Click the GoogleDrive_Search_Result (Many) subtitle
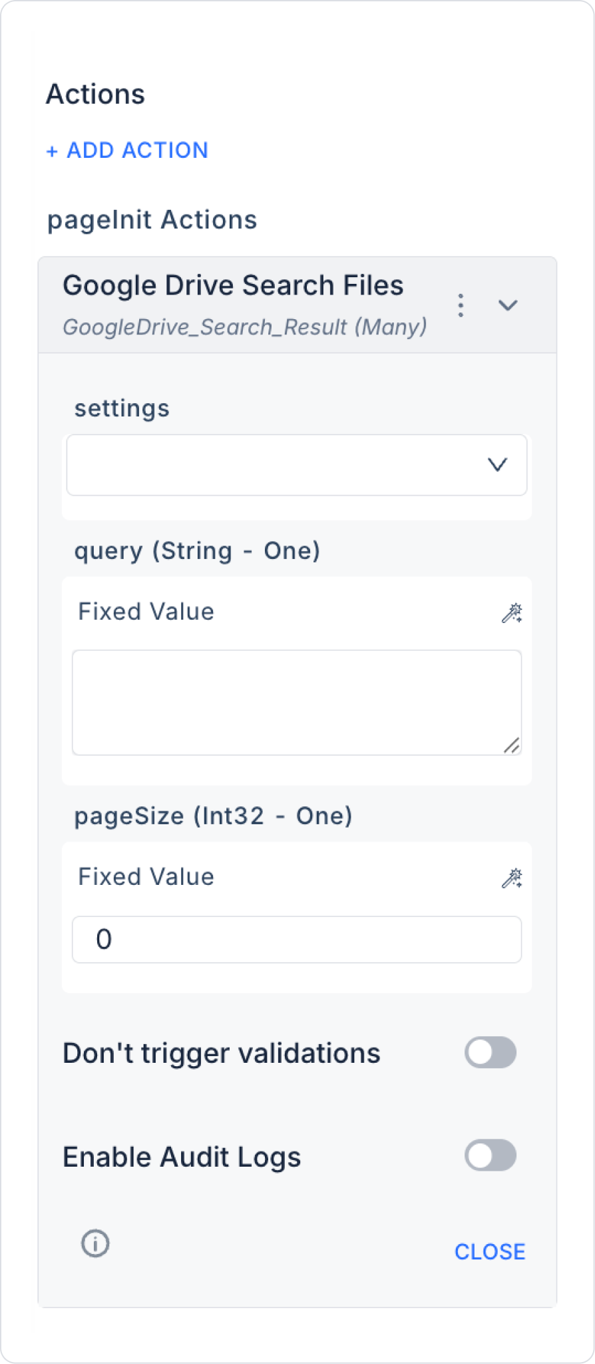 coord(245,327)
